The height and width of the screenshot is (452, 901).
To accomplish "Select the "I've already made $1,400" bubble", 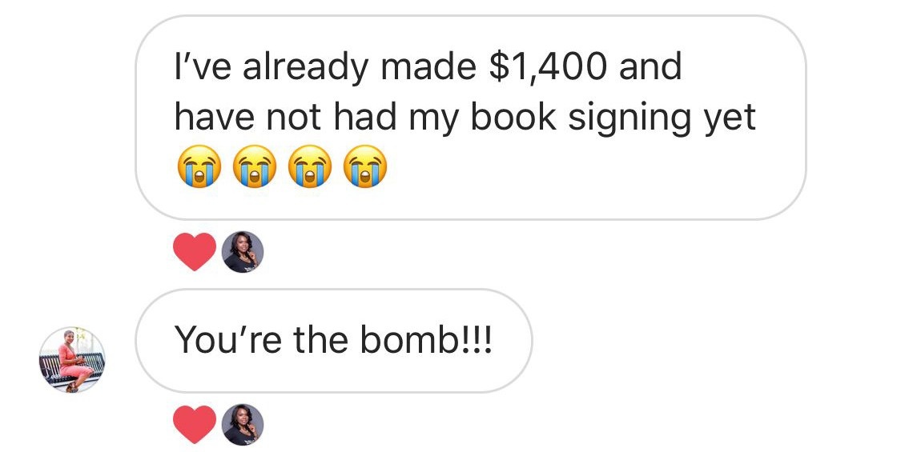I will [471, 118].
